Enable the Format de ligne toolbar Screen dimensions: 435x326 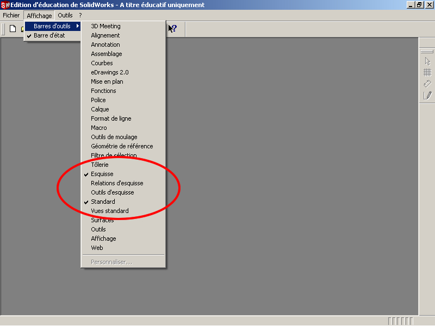click(x=123, y=118)
